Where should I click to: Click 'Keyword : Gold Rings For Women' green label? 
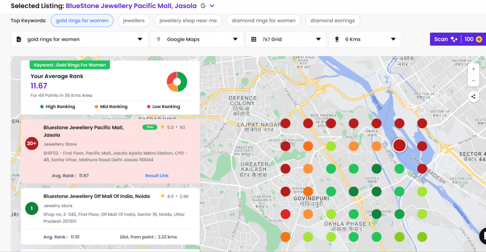70,65
